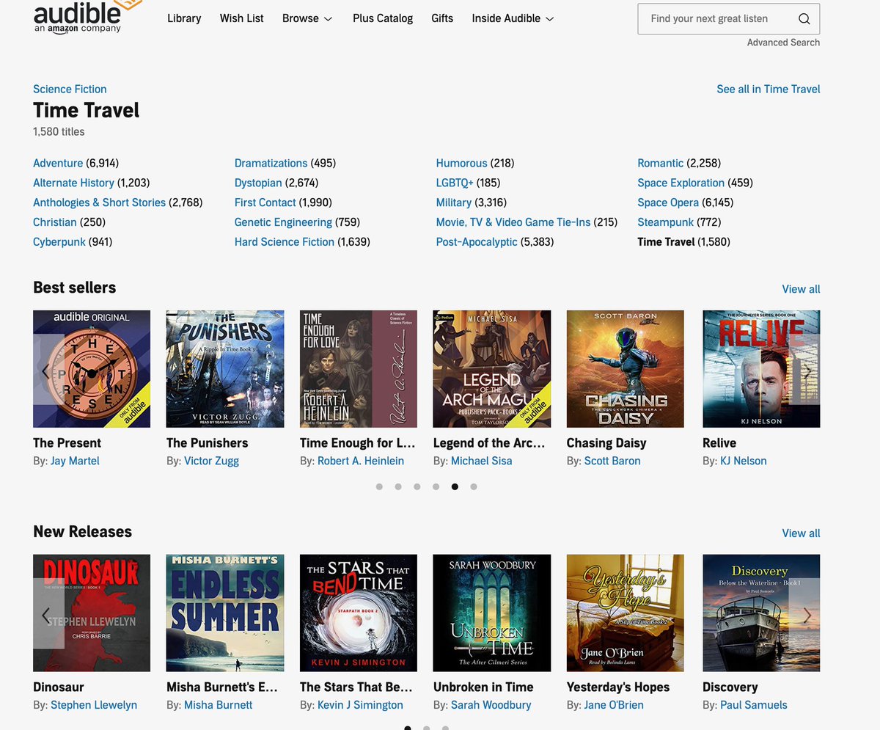Open Yesterday's Hopes cover
The width and height of the screenshot is (880, 730).
(x=626, y=613)
